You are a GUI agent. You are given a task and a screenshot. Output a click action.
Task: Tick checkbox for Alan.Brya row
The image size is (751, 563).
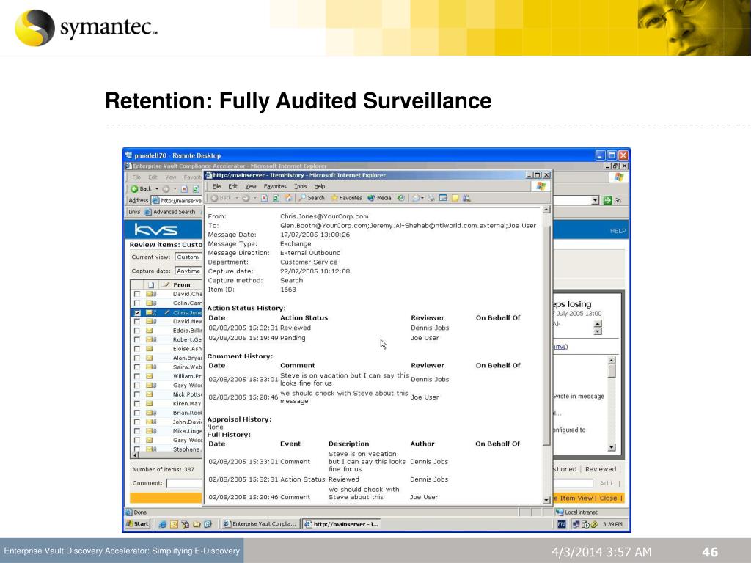(x=137, y=358)
